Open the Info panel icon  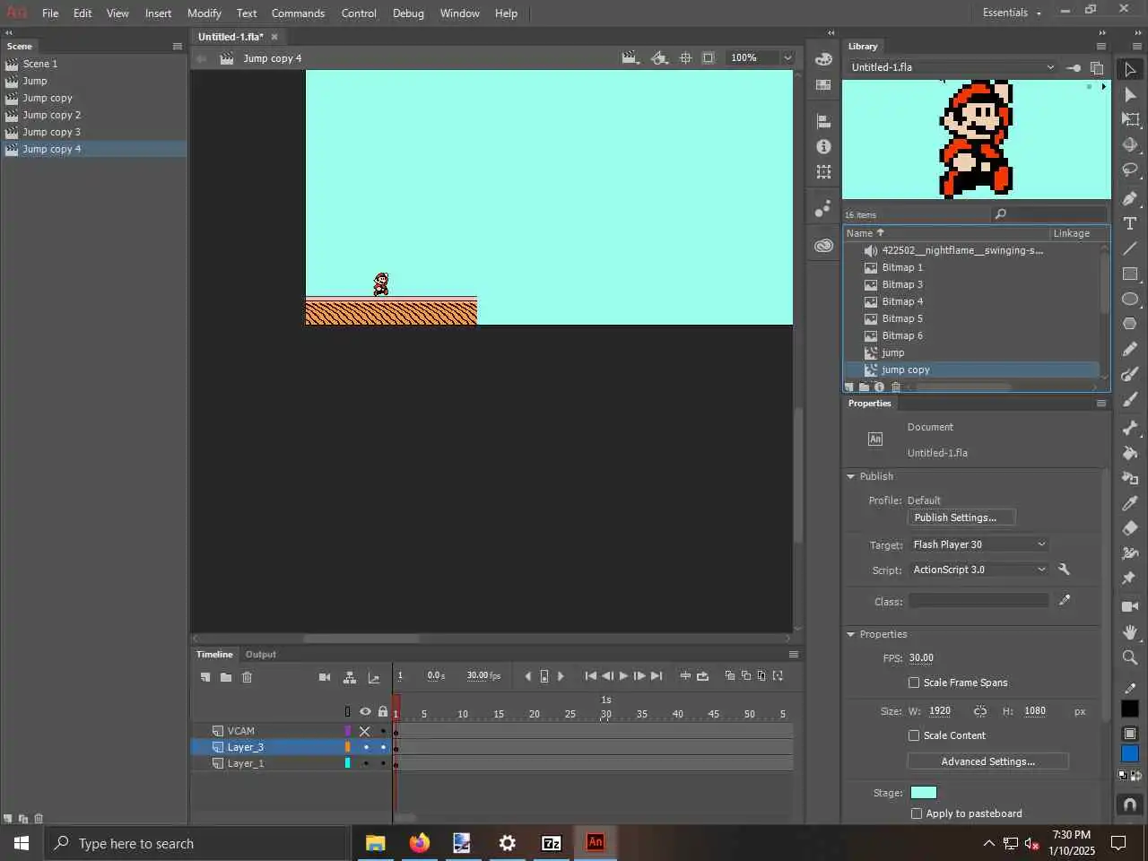[823, 146]
